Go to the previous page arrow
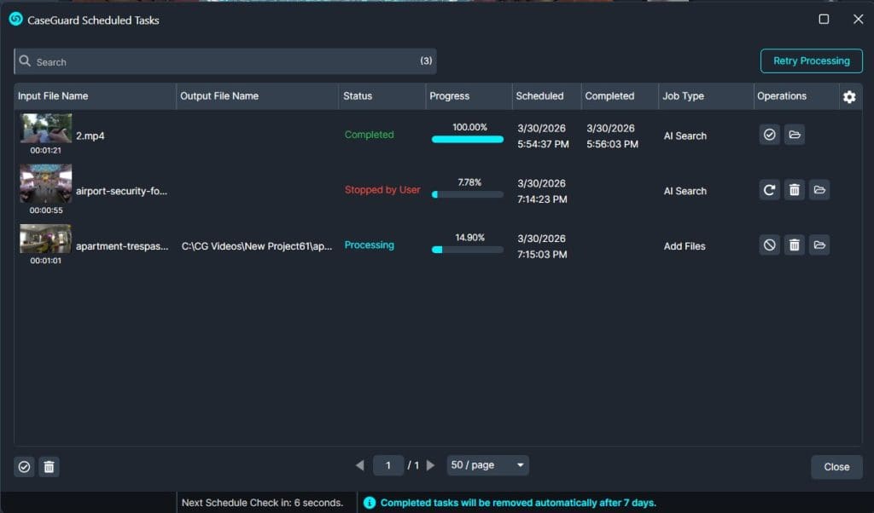The width and height of the screenshot is (874, 513). pyautogui.click(x=359, y=465)
